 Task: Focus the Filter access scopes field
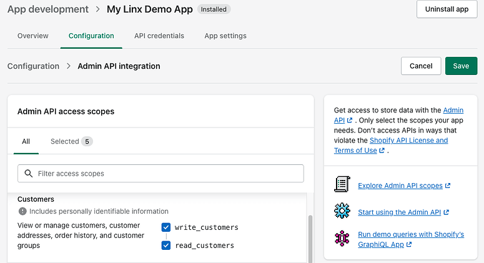tap(161, 174)
